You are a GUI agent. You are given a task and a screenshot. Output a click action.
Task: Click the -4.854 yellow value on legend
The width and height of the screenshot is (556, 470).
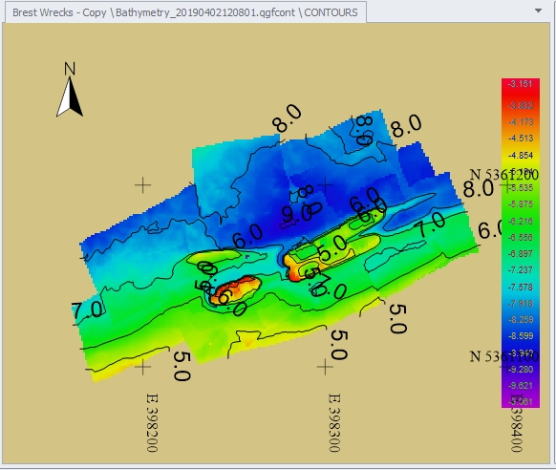521,156
